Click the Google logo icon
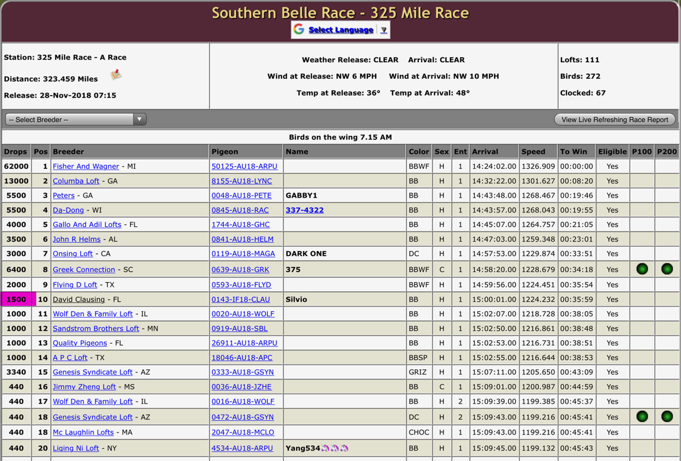The width and height of the screenshot is (681, 461). click(x=299, y=30)
